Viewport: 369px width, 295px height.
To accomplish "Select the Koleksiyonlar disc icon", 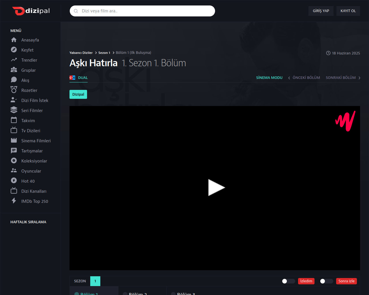I will [14, 161].
